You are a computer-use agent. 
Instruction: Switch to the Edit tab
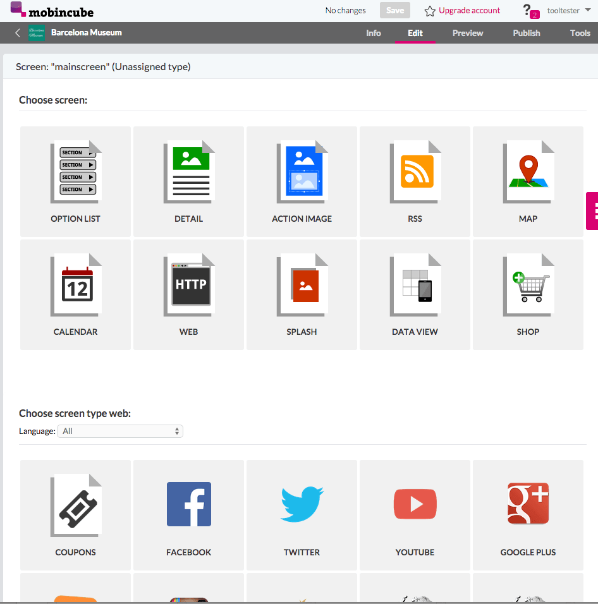click(x=415, y=33)
